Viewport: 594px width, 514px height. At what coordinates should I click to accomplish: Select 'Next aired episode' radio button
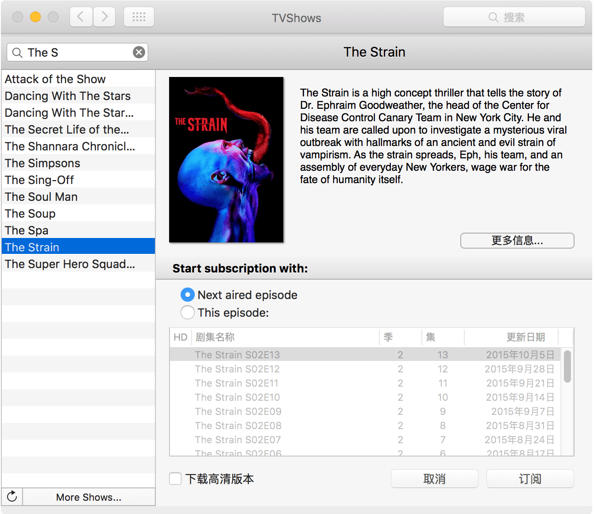pyautogui.click(x=188, y=295)
